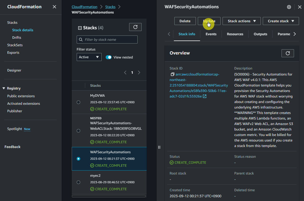304x201 pixels.
Task: Close the CloudFormation navigation sidebar
Action: pyautogui.click(x=54, y=7)
